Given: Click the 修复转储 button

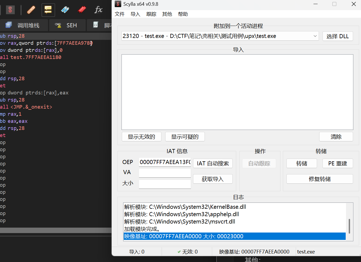Looking at the screenshot, I should tap(320, 179).
